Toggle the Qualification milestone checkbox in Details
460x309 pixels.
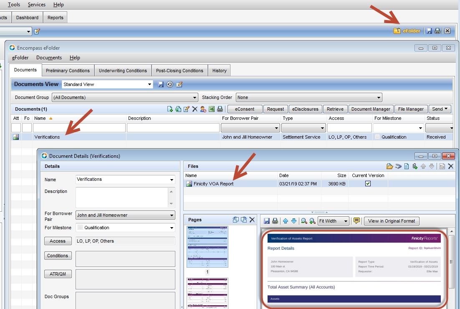pyautogui.click(x=80, y=228)
